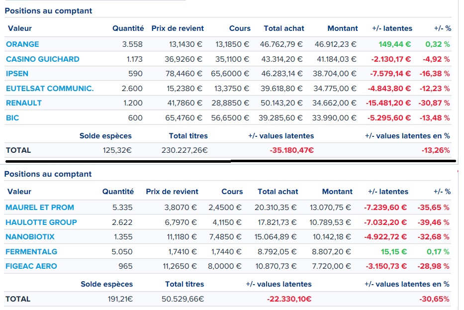Click HAULOTTE GROUP latent loss -7.032,20 €
This screenshot has height=310, width=464.
(x=385, y=222)
